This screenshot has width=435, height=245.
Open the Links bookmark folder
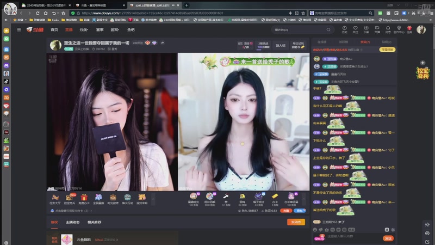[53, 20]
